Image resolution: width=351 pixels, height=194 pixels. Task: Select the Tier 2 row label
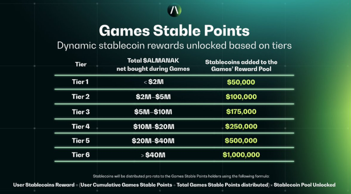tap(81, 97)
